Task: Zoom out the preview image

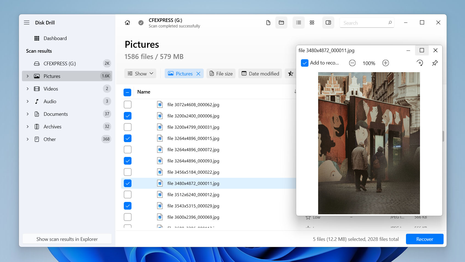Action: coord(352,63)
